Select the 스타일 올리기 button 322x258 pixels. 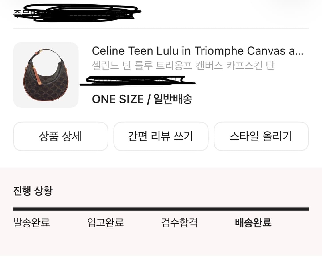(261, 136)
